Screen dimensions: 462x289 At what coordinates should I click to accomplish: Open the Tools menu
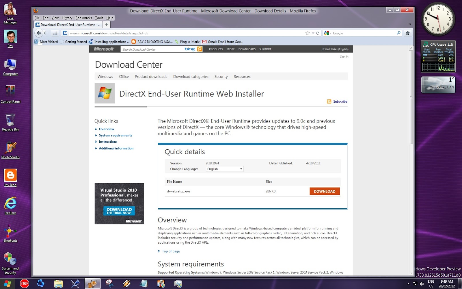tap(99, 18)
